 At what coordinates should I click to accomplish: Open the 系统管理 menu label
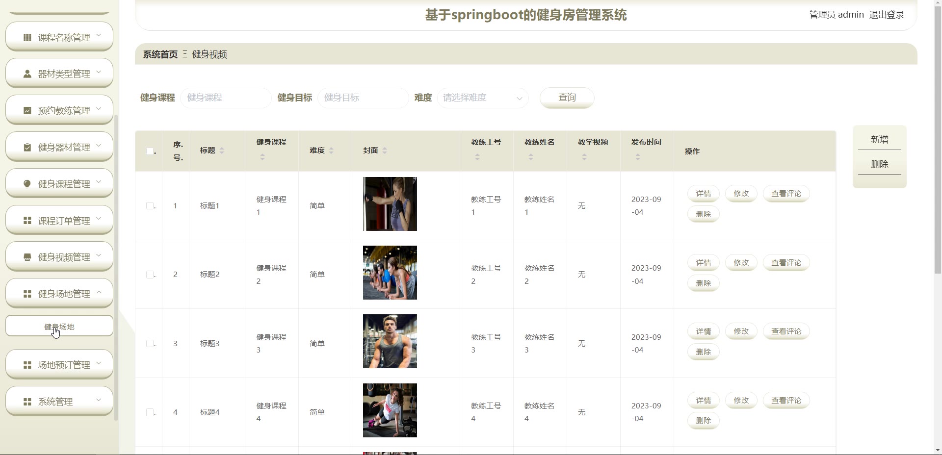coord(55,402)
